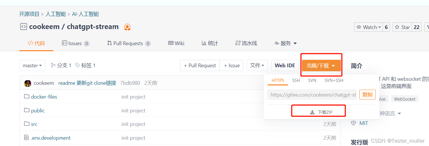Screen dimensions: 429x146
Task: Click the cookeem owner link in title
Action: pyautogui.click(x=44, y=27)
